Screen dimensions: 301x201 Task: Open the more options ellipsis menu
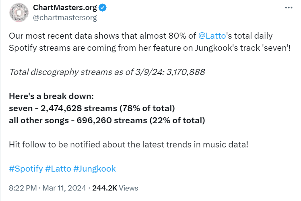tap(288, 8)
